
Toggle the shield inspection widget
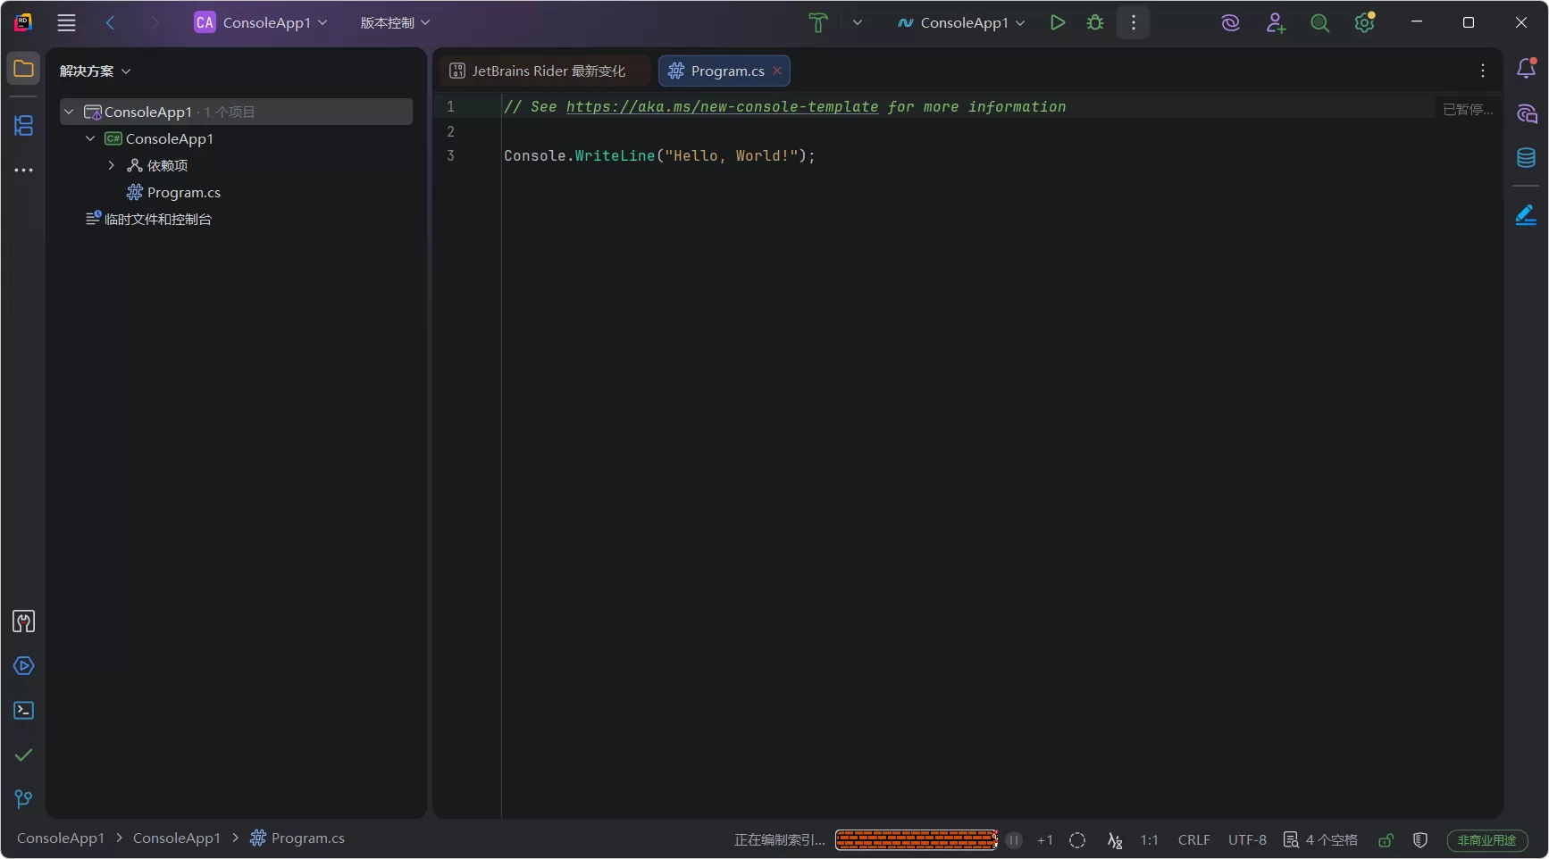click(x=1420, y=840)
